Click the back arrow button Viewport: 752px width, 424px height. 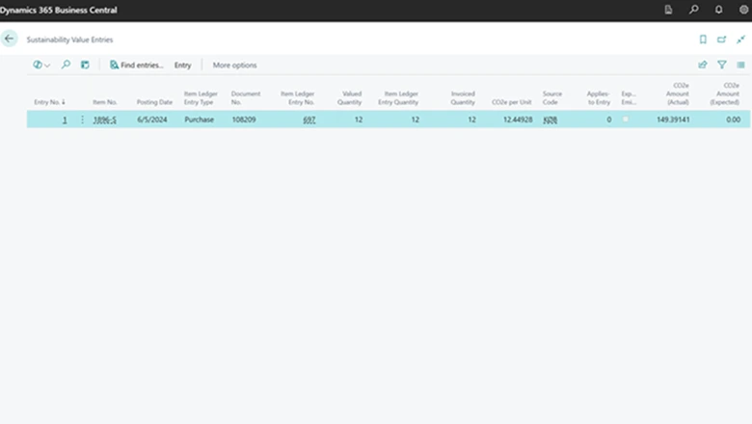[10, 39]
